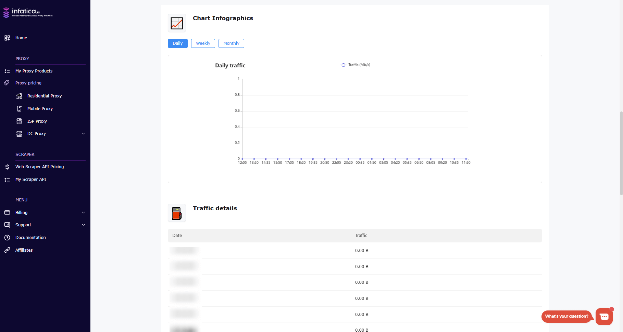Click the Traffic details heading
623x332 pixels.
coord(215,208)
